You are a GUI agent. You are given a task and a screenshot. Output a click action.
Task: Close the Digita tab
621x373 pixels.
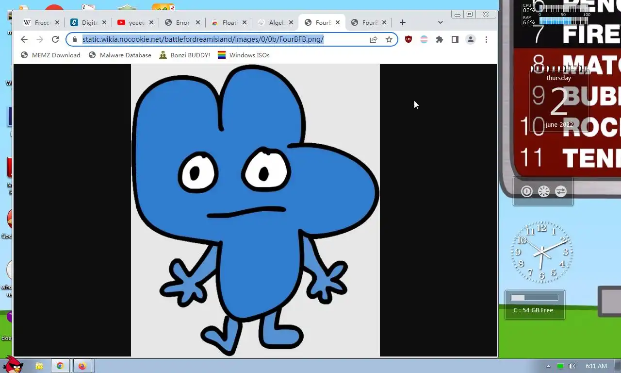[x=104, y=22]
